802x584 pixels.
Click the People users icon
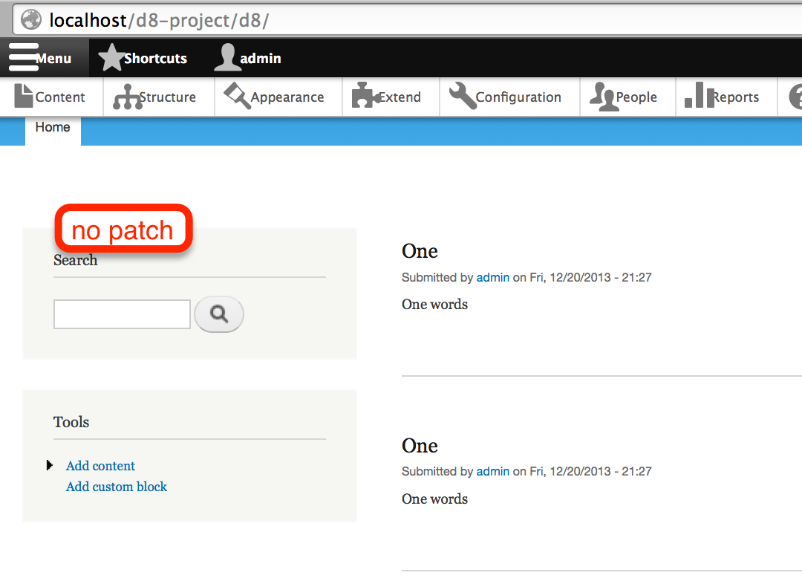602,97
